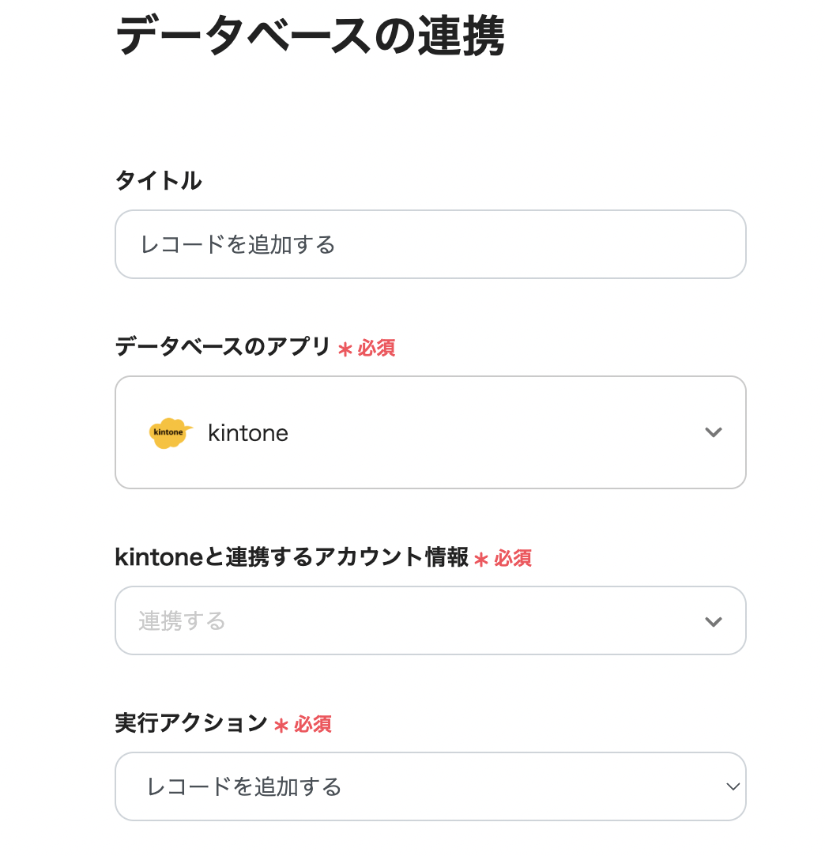Click chevron arrow in kintone app dropdown

pos(714,432)
